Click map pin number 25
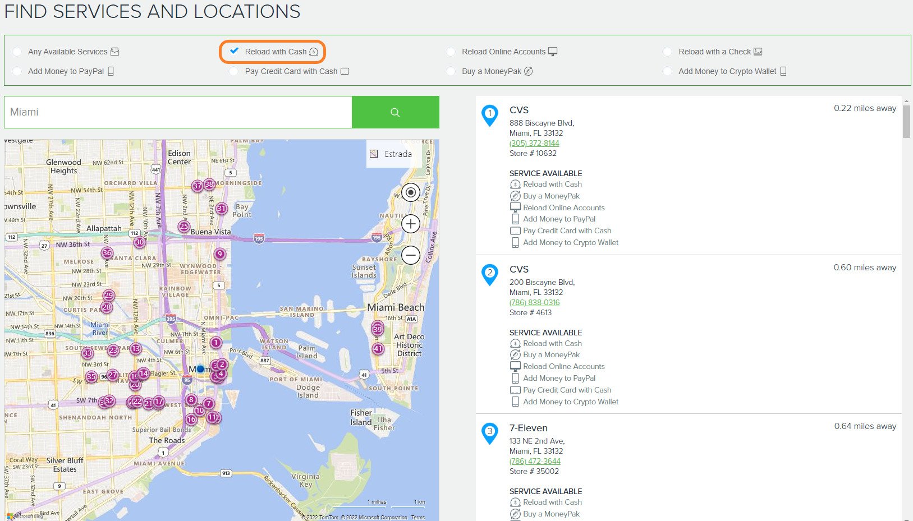Viewport: 913px width, 521px height. click(184, 227)
